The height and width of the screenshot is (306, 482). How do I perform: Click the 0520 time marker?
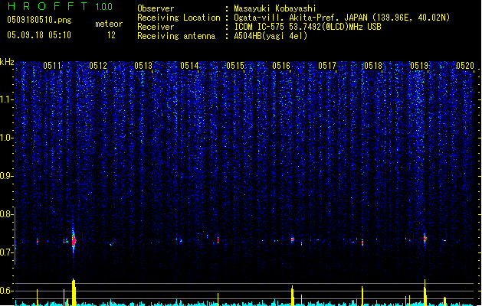[x=465, y=66]
